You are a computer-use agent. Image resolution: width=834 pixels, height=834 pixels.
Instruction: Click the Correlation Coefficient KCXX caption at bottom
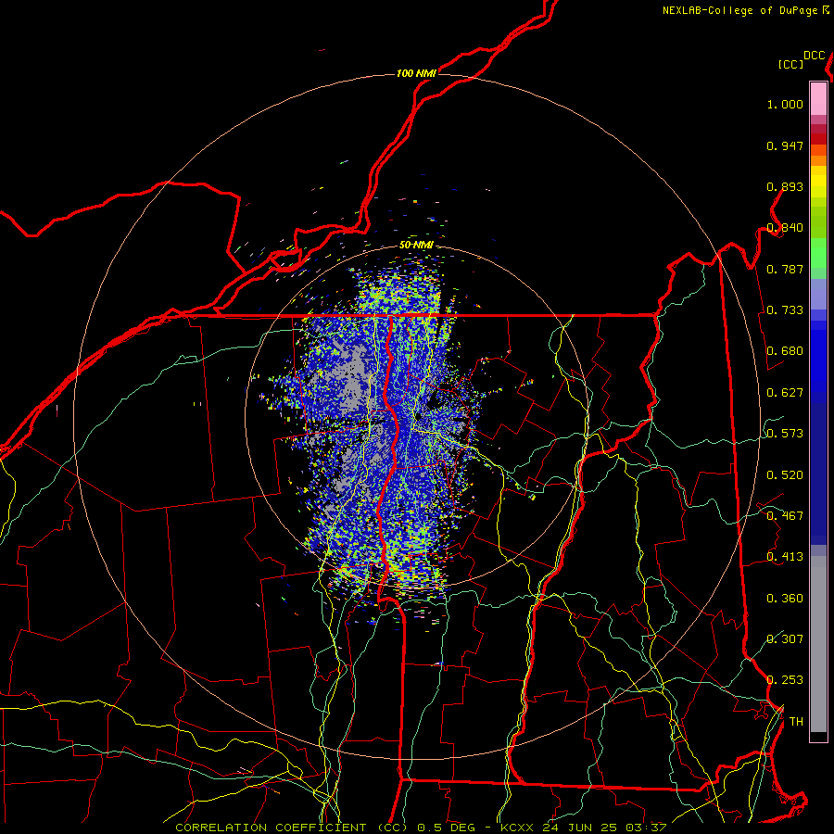click(x=421, y=828)
